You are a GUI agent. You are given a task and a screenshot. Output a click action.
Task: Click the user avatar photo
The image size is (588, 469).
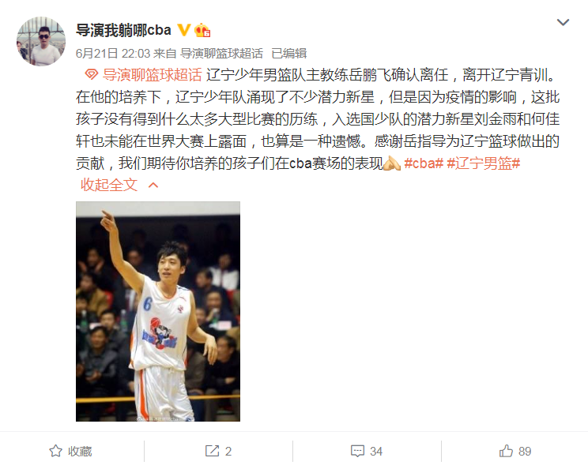[41, 41]
